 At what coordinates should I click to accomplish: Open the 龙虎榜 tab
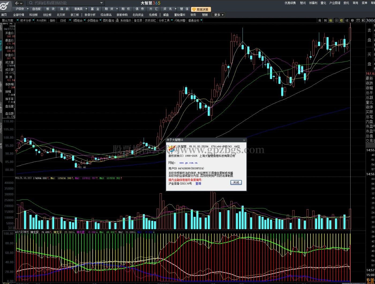(x=153, y=15)
